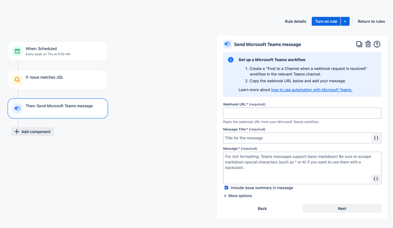Delete component with the trash icon
393x228 pixels.
pos(368,44)
